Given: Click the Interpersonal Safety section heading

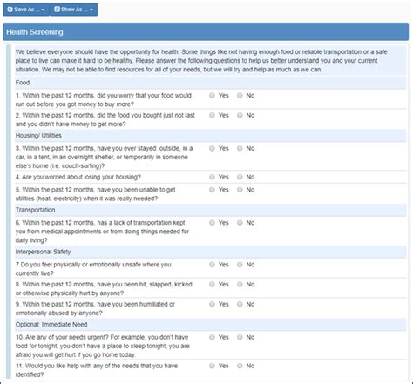Looking at the screenshot, I should 43,252.
